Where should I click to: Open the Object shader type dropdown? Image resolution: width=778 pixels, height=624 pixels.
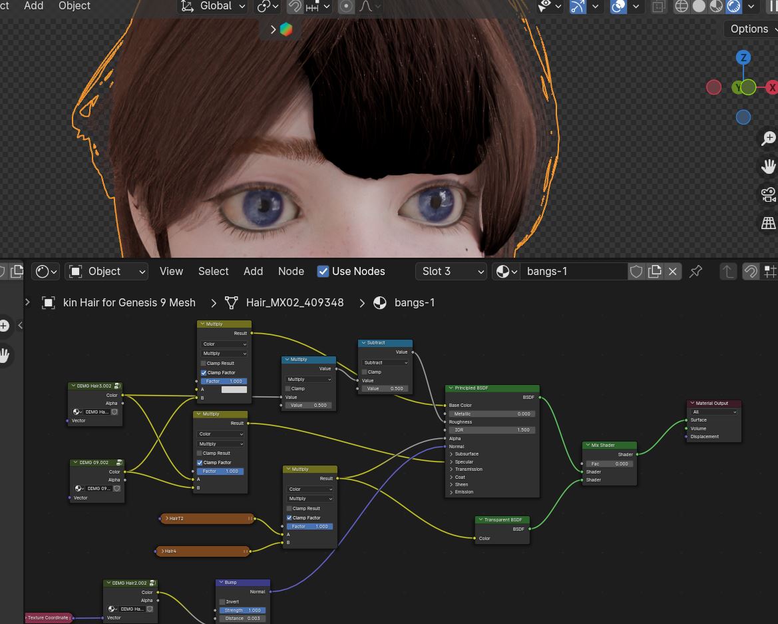tap(106, 272)
